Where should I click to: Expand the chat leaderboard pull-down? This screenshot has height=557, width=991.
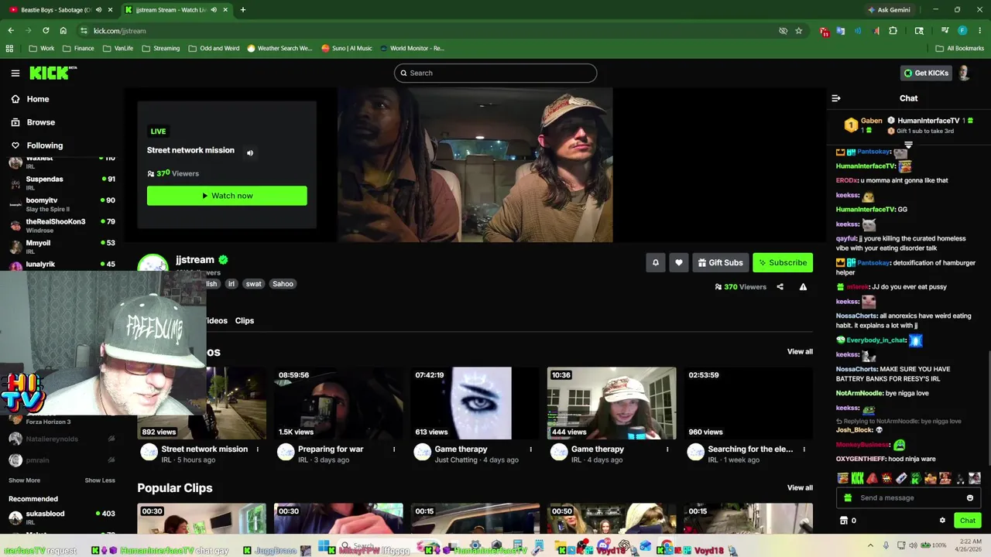point(908,145)
